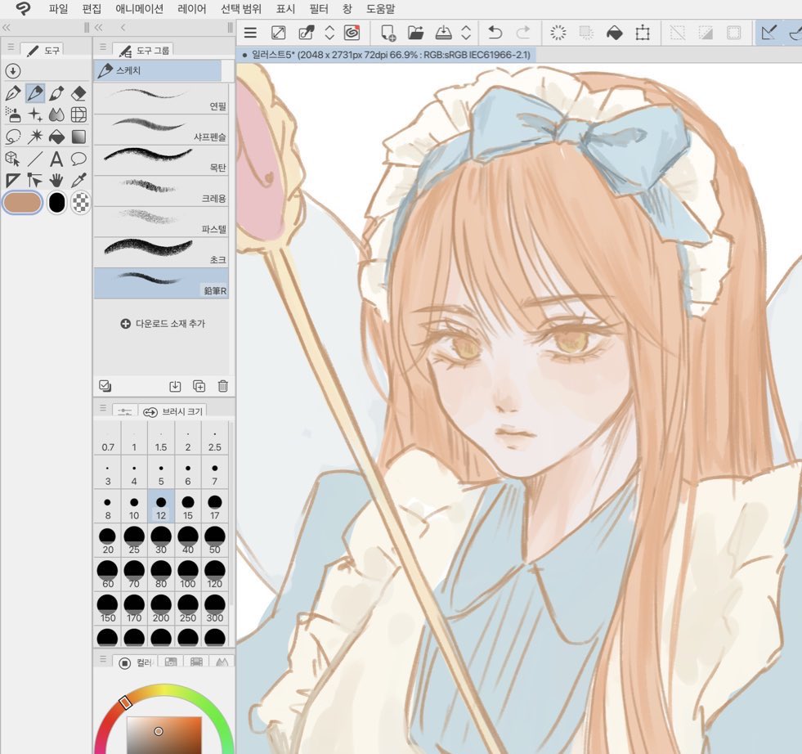802x754 pixels.
Task: Select the Frame border tool
Action: [78, 114]
